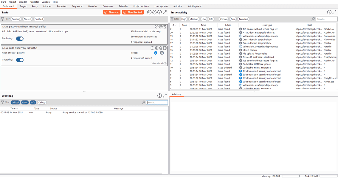This screenshot has height=178, width=338.
Task: Toggle the Critical event log filter
Action: [x=15, y=103]
